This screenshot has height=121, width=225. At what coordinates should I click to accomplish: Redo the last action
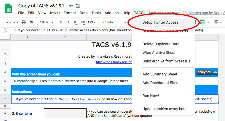click(x=16, y=22)
